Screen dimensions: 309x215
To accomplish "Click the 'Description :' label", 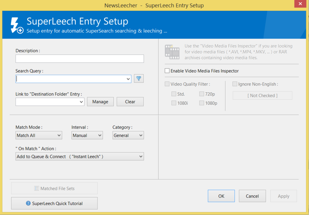I will click(28, 51).
